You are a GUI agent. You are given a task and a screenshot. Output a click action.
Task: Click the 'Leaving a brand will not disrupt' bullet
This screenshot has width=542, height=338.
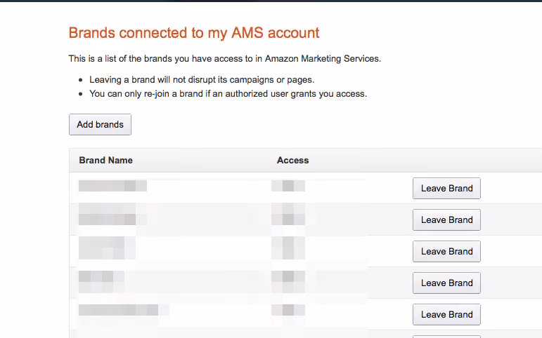tap(202, 80)
